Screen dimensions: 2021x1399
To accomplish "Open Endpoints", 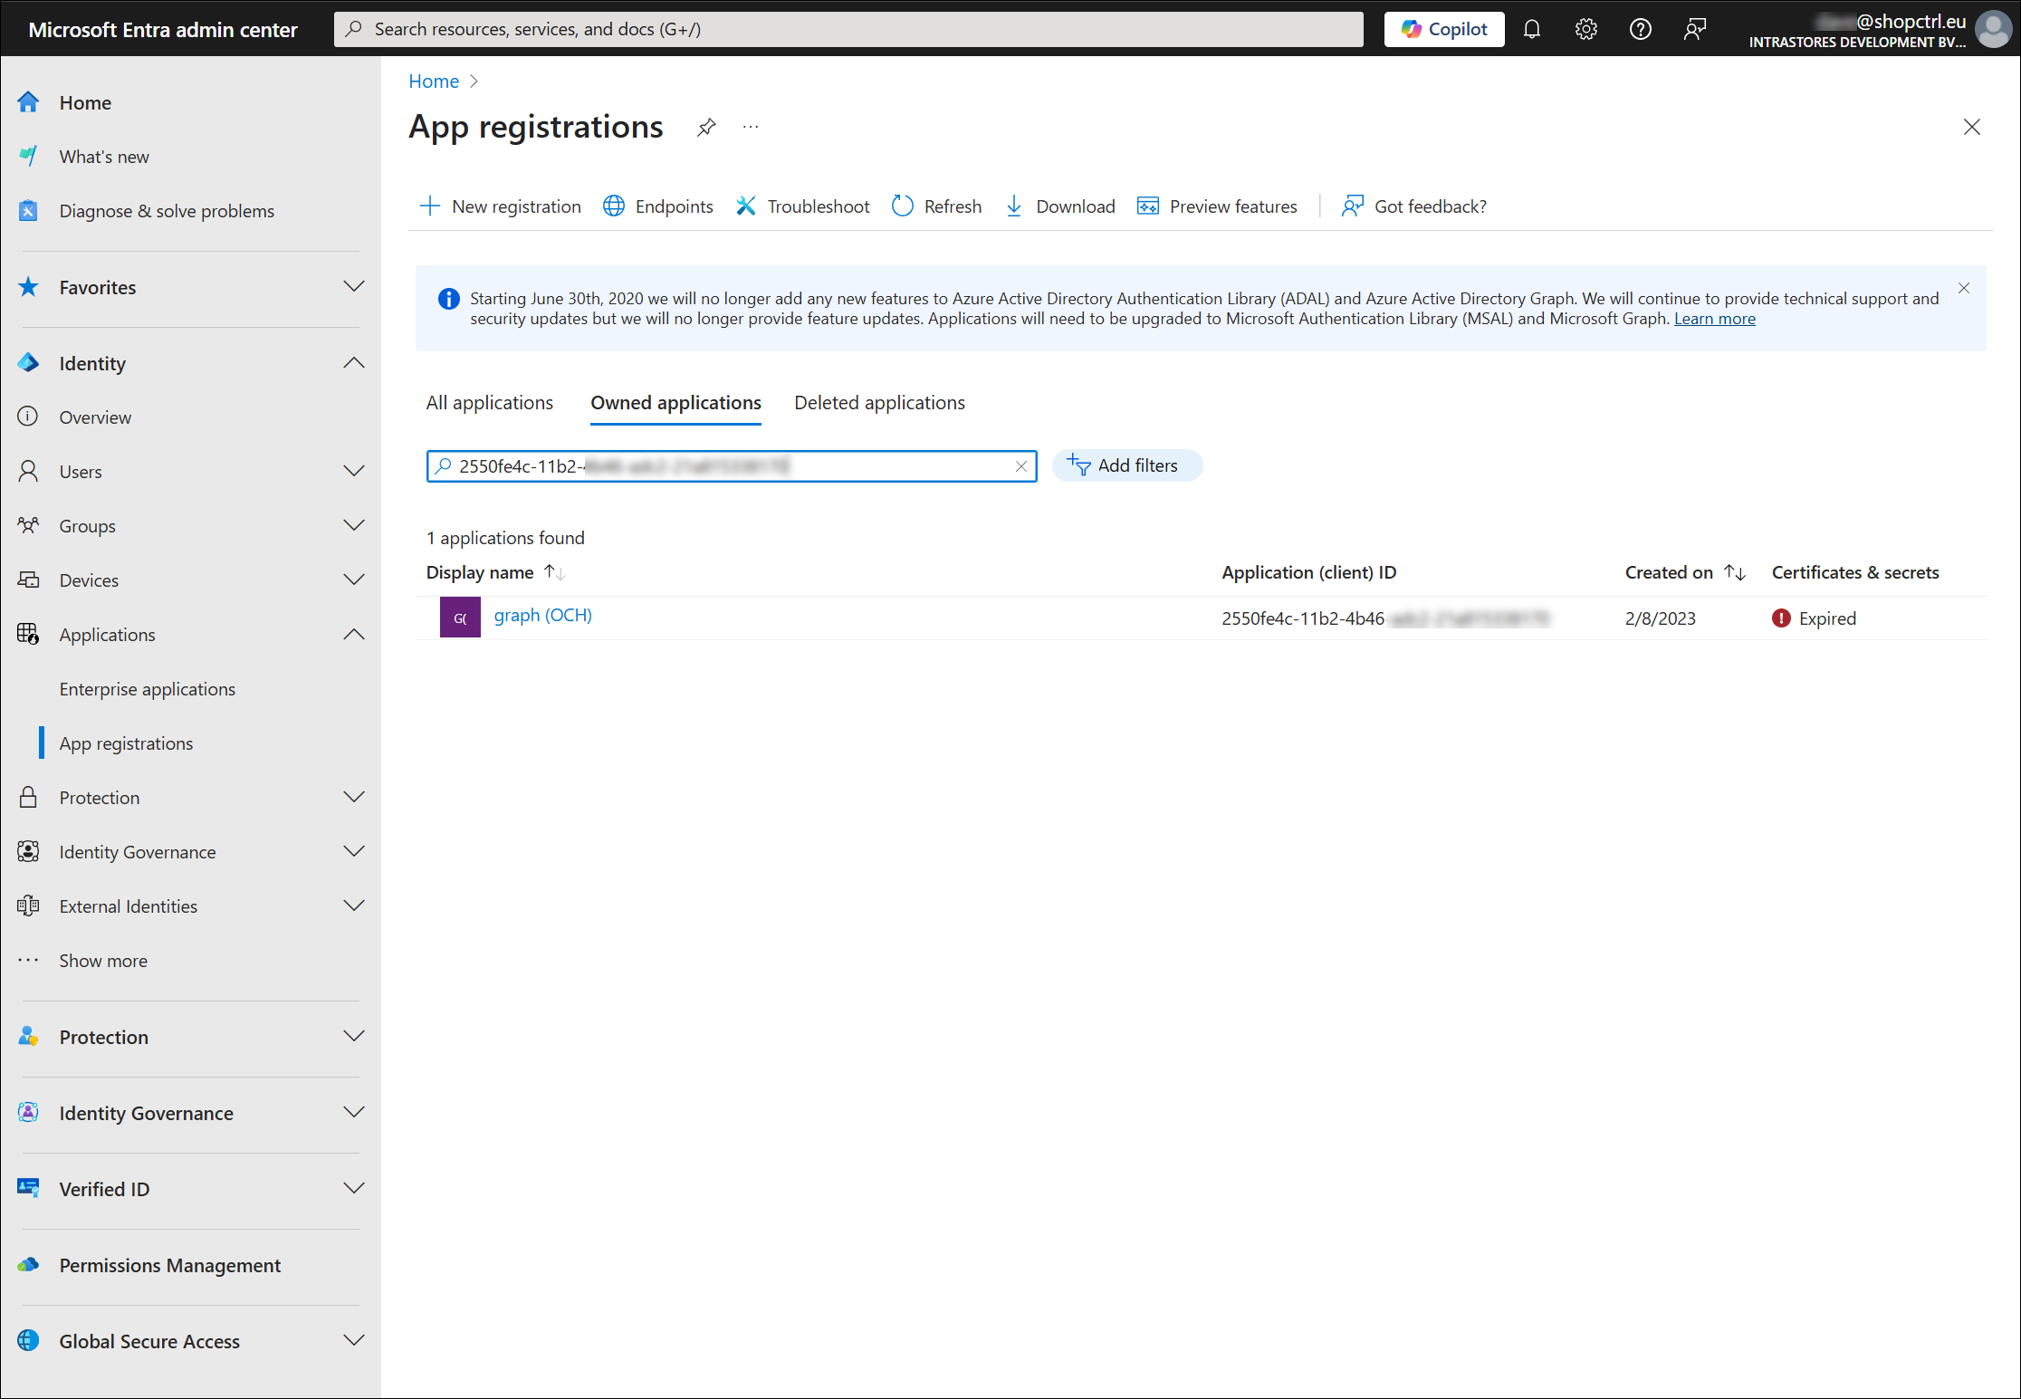I will pyautogui.click(x=658, y=206).
